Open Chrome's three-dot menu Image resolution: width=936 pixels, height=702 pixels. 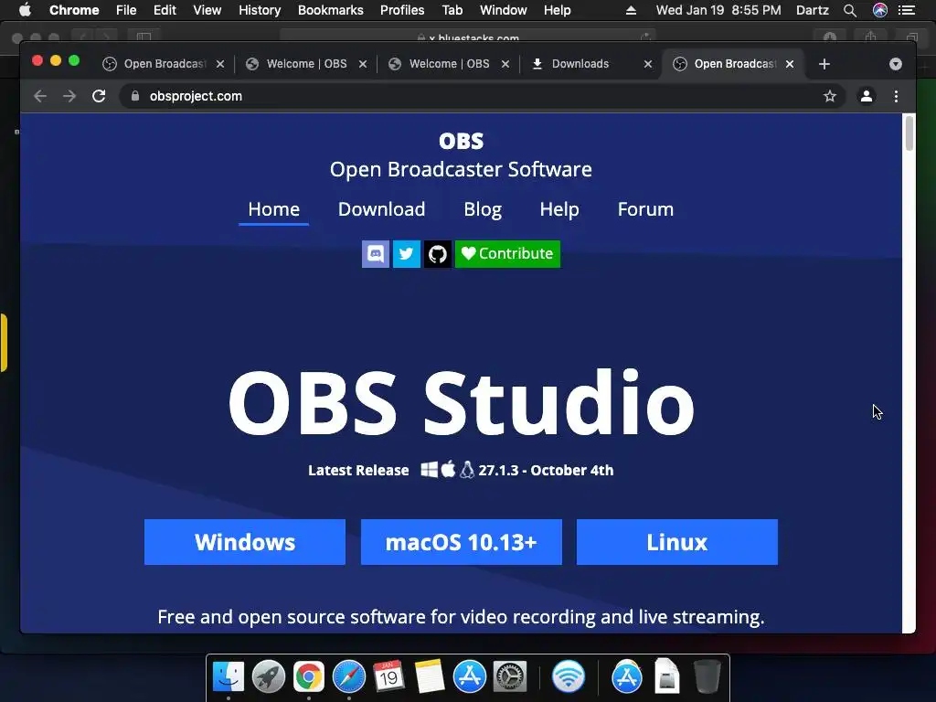[x=896, y=96]
